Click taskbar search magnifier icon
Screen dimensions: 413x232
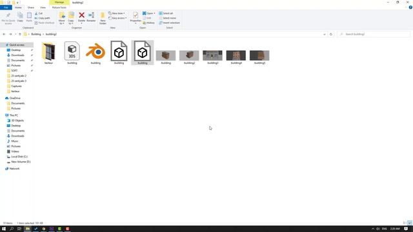coord(12,229)
